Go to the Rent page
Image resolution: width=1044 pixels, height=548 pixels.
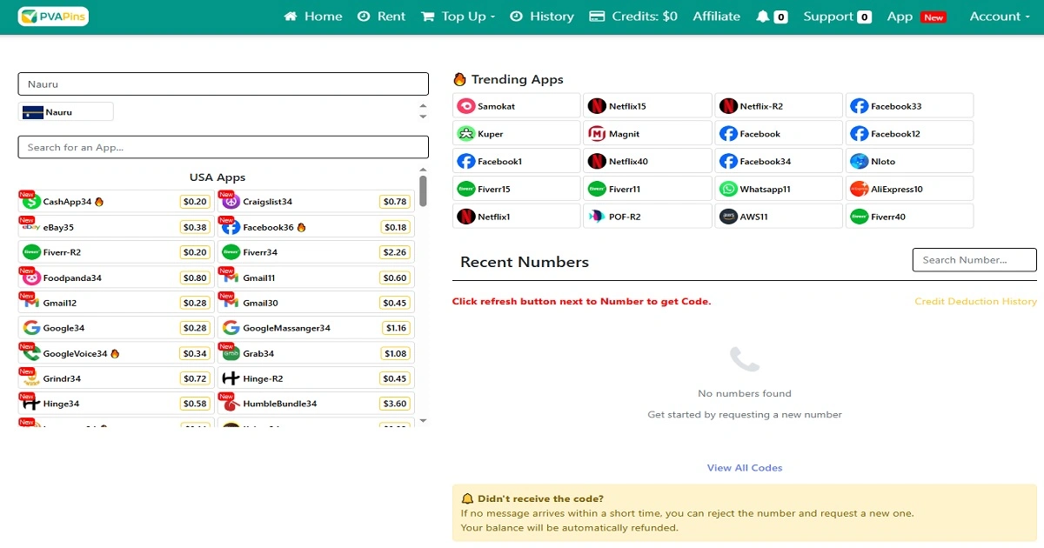pyautogui.click(x=381, y=17)
